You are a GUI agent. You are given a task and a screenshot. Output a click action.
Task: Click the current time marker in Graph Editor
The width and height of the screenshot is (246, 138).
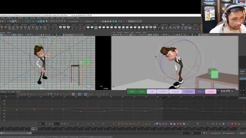tap(164, 97)
